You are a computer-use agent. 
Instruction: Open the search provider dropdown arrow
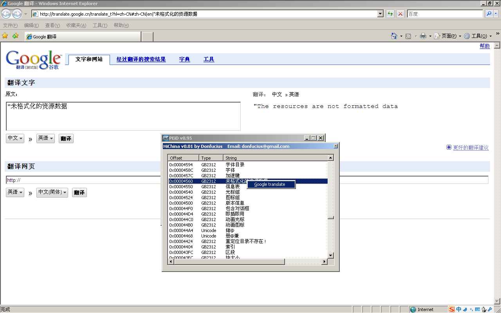[496, 14]
